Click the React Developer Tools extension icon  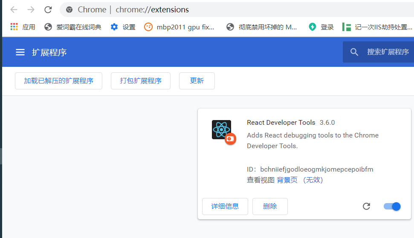tap(222, 130)
